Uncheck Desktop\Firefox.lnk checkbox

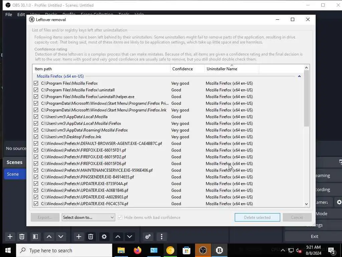pos(36,137)
